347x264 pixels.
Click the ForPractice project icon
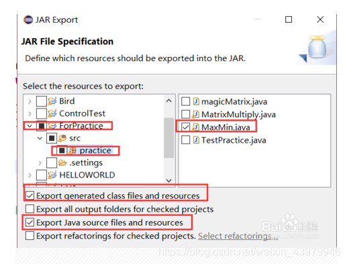pyautogui.click(x=52, y=126)
